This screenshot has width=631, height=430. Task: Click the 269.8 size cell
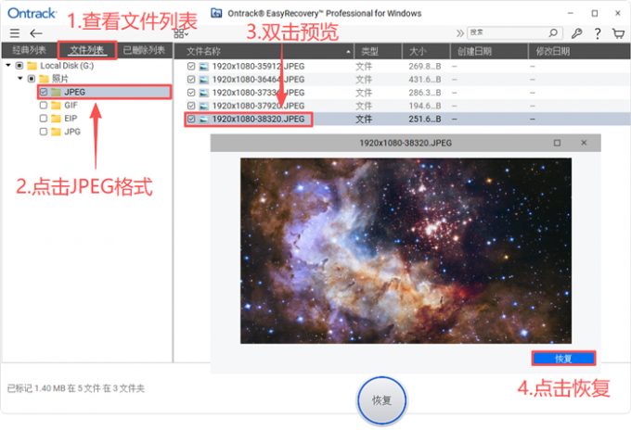click(425, 67)
